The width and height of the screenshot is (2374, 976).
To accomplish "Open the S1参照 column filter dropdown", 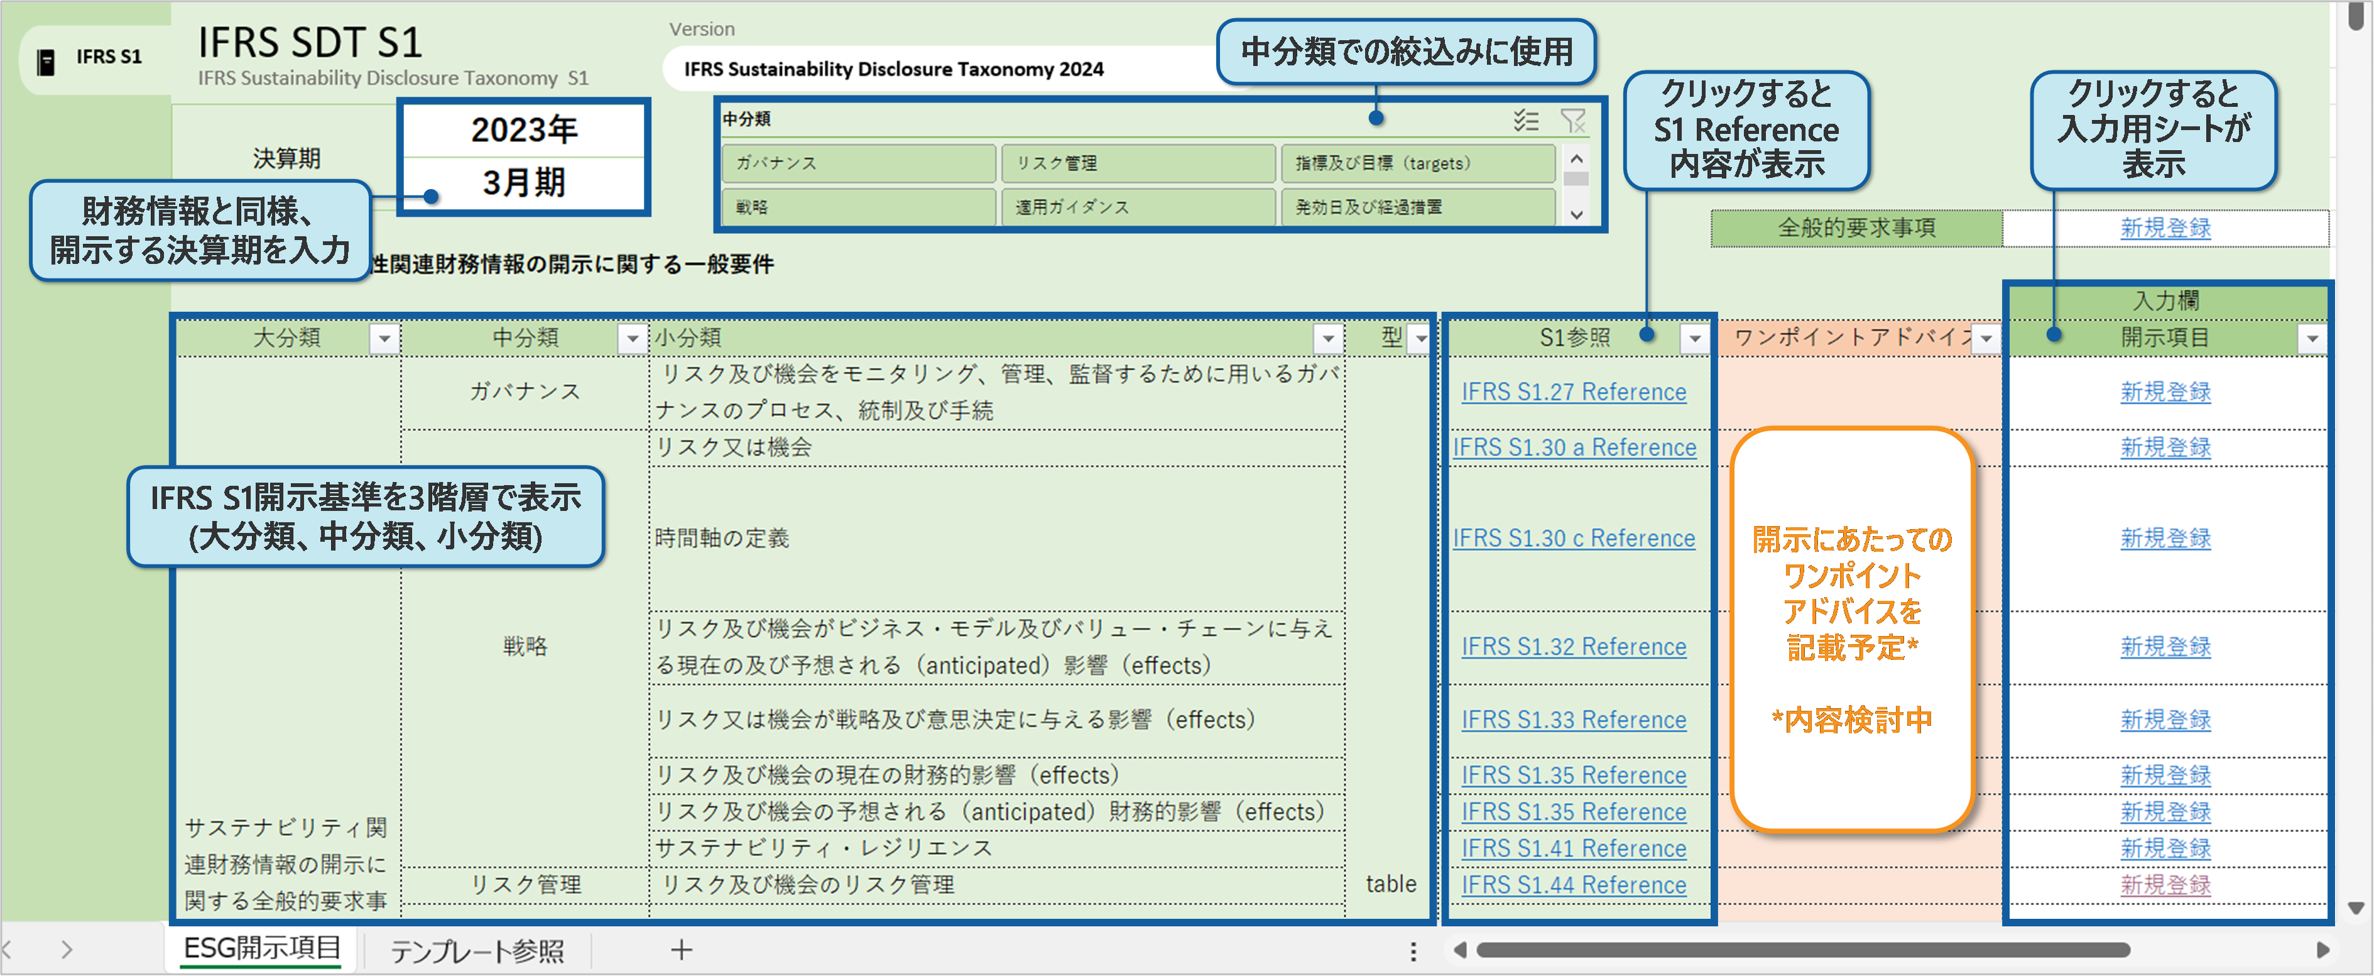I will [x=1696, y=339].
